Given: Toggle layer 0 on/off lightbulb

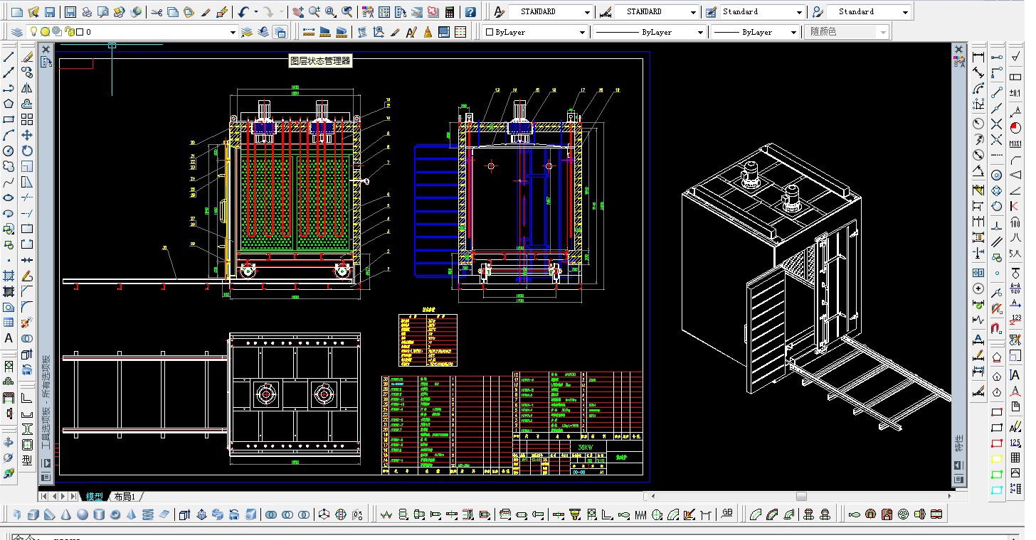Looking at the screenshot, I should coord(33,32).
